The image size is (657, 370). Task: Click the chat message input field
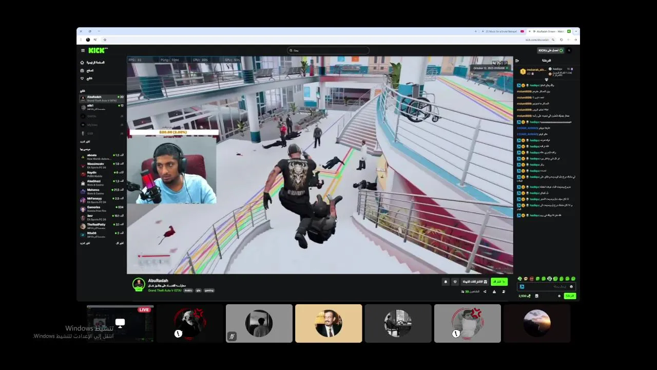tap(546, 287)
